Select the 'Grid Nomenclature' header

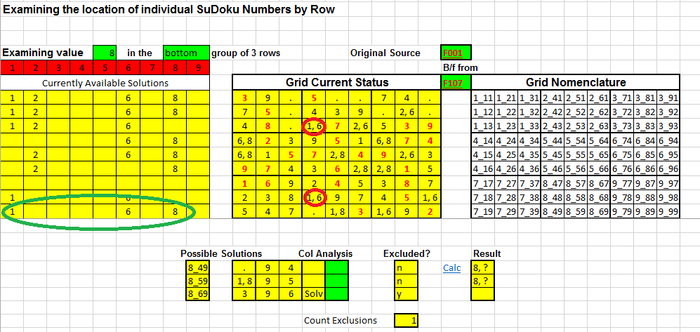coord(576,83)
